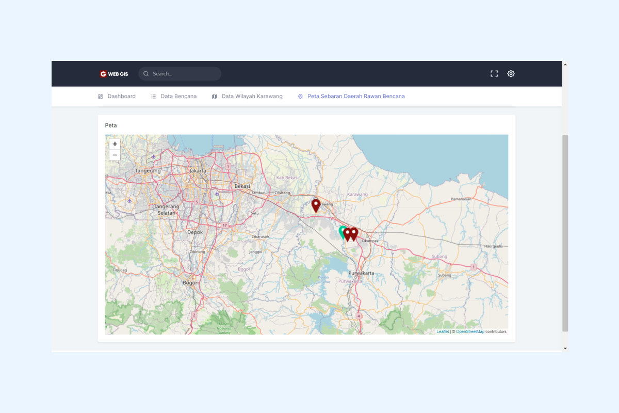Image resolution: width=619 pixels, height=413 pixels.
Task: Open the OpenStreetMap attribution link
Action: tap(470, 331)
